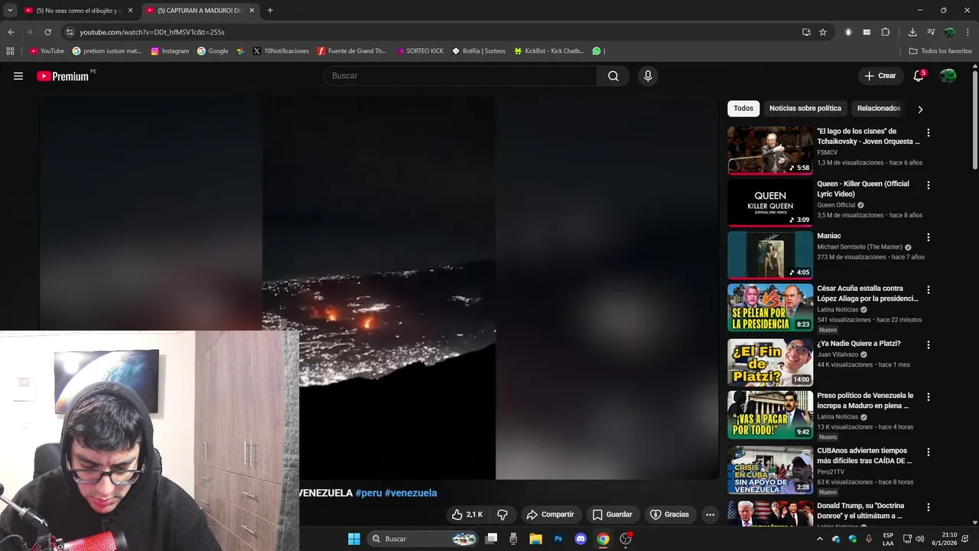Reload the page in Chrome
979x551 pixels.
coord(47,32)
